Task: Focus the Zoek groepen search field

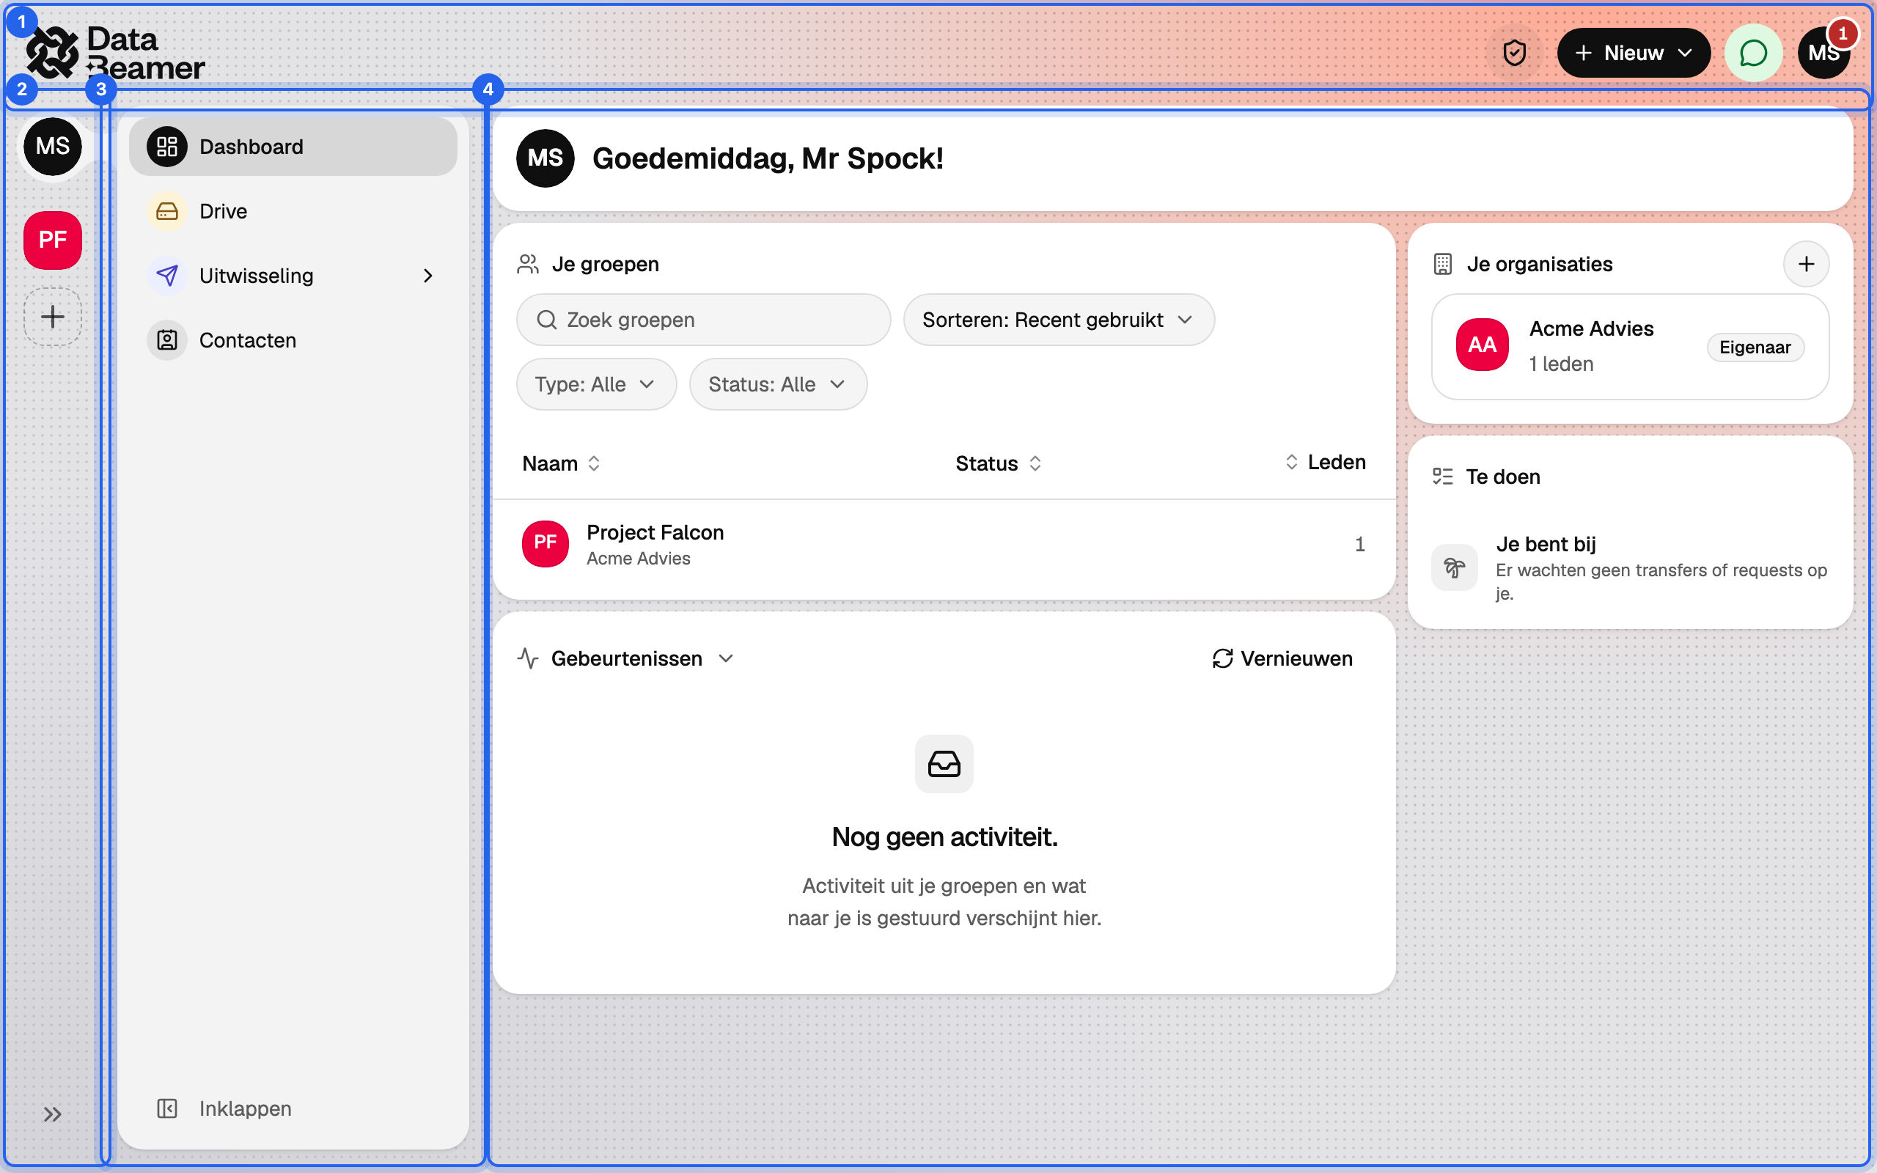Action: [703, 320]
